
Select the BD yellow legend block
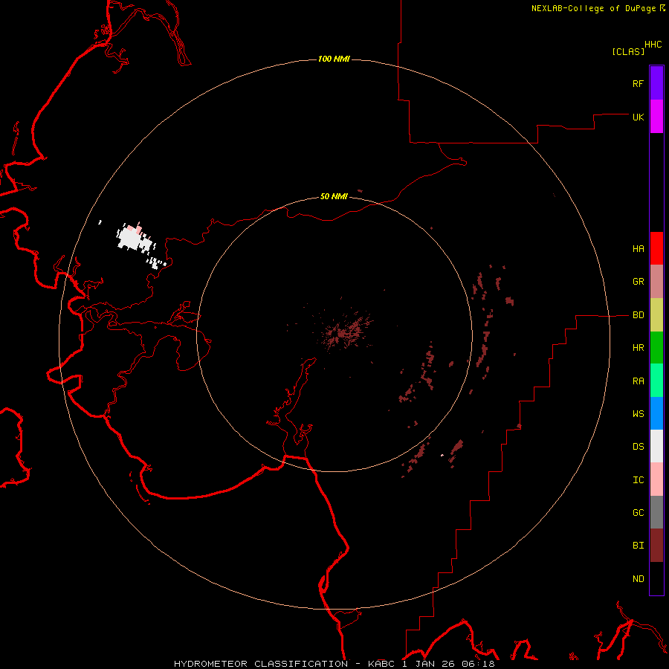(656, 315)
